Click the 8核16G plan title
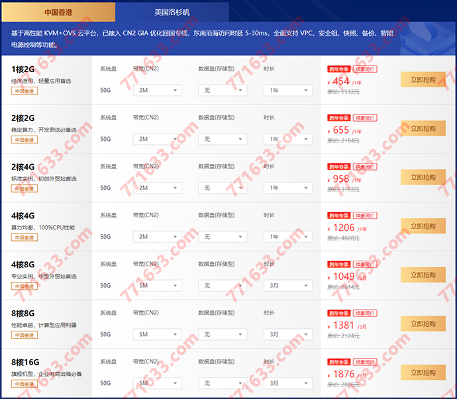The width and height of the screenshot is (457, 399). coord(25,363)
